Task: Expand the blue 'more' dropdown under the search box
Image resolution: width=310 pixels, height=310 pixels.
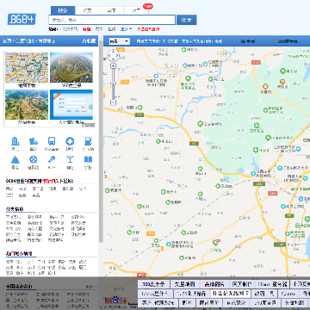Action: click(126, 29)
